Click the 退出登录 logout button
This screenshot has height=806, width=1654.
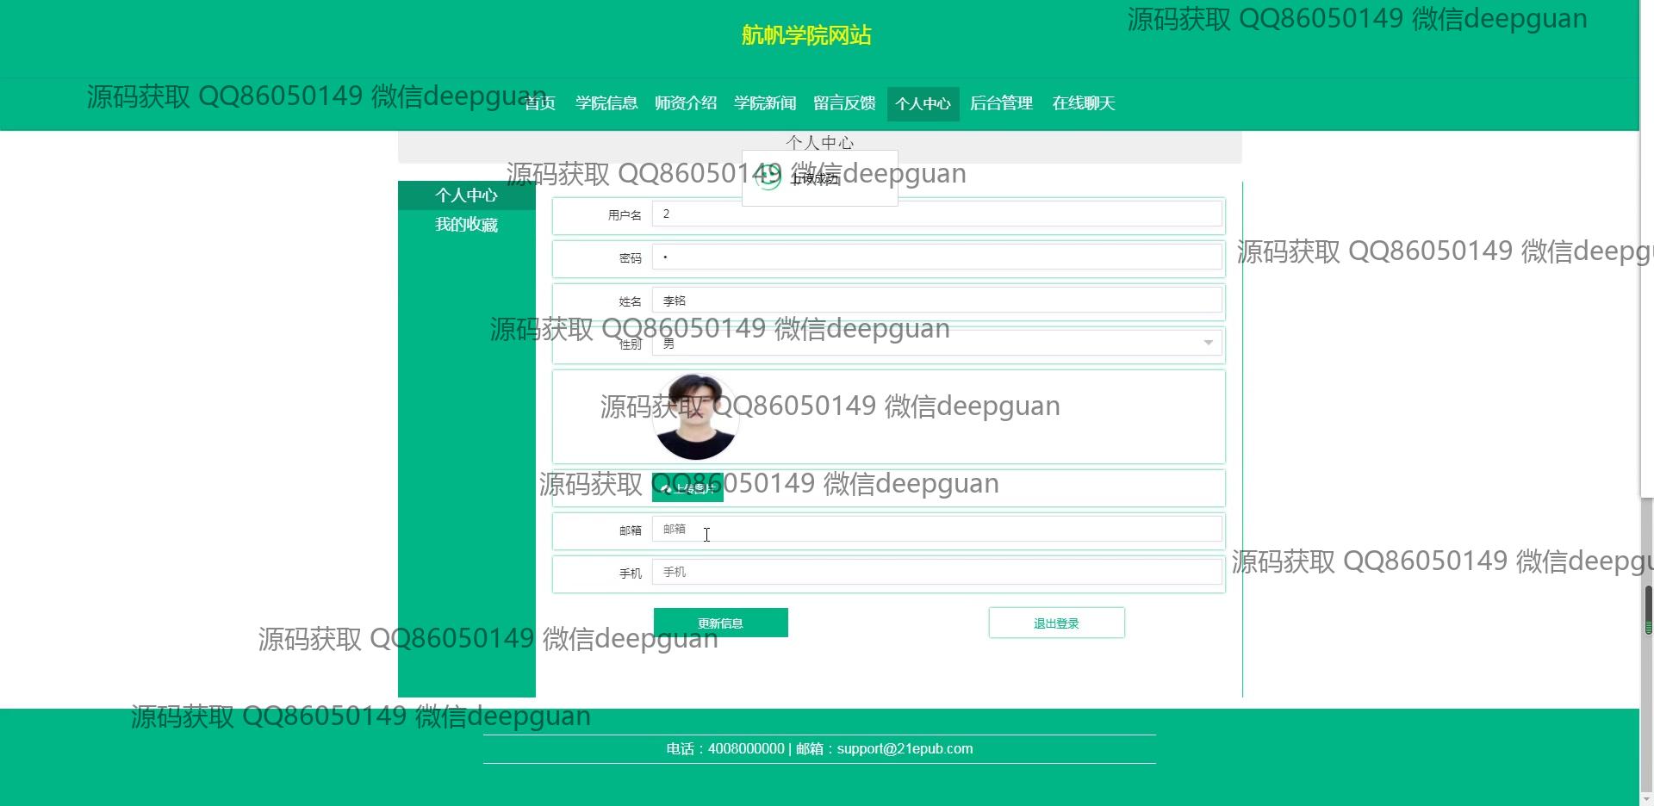1056,623
